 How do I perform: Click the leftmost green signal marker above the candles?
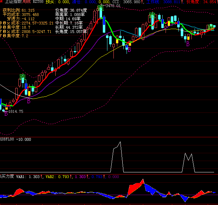point(23,76)
